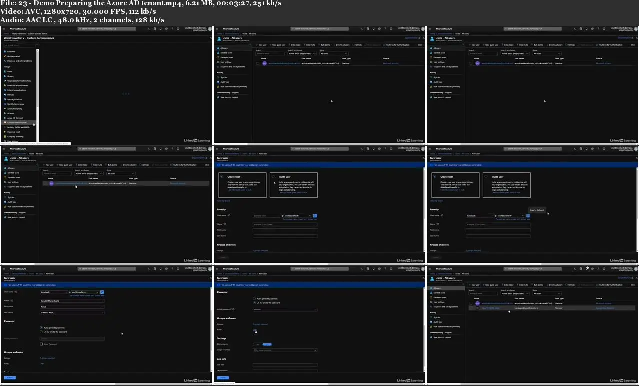Open domain dropdown beside Copy to clipboard tooltip
This screenshot has height=386, width=639.
511,216
